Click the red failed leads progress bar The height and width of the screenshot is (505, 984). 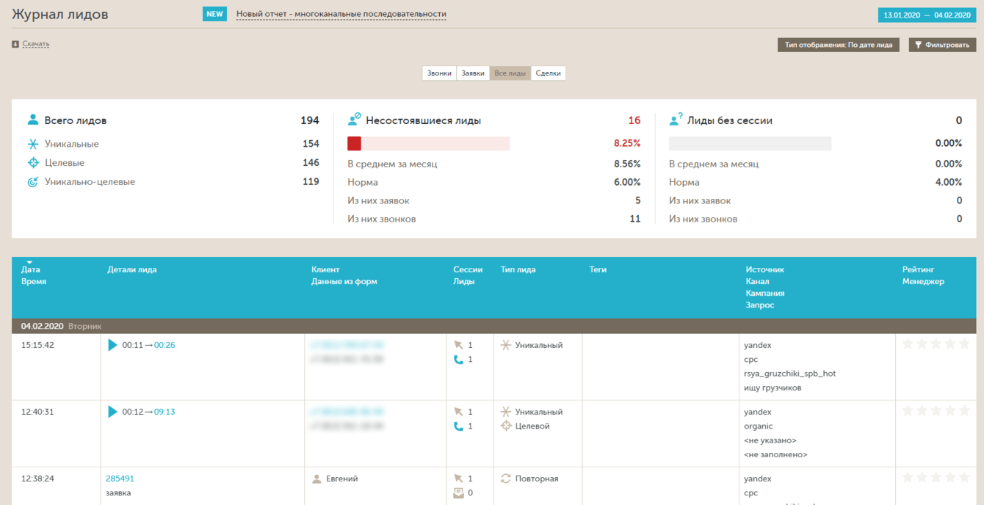tap(428, 143)
